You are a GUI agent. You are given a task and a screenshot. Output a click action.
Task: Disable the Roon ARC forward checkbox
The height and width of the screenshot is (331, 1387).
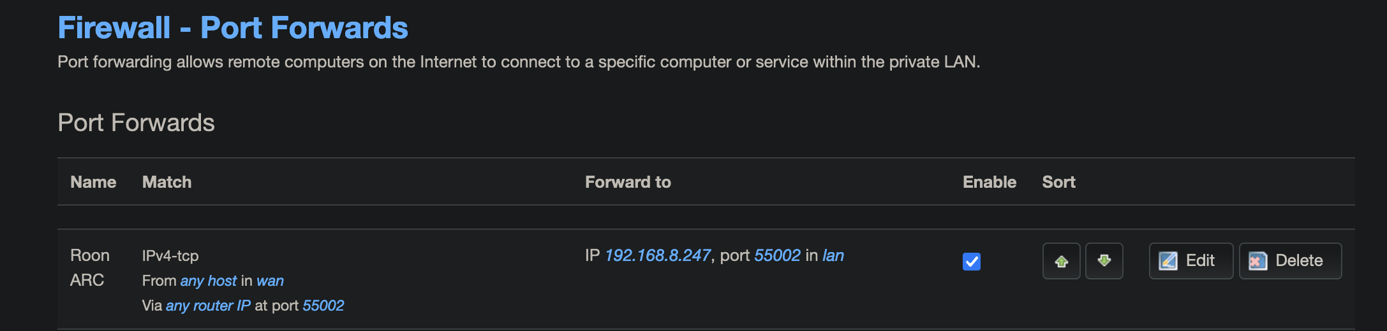tap(971, 262)
